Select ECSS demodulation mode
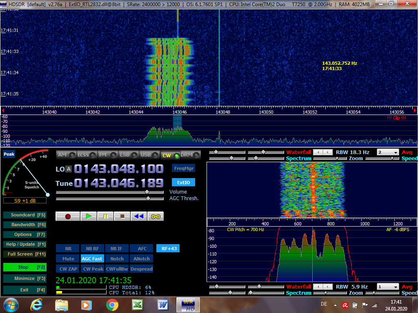 [x=87, y=155]
